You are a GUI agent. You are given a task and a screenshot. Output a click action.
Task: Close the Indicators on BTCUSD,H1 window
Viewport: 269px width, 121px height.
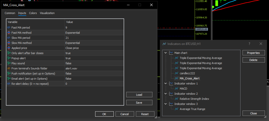261,44
